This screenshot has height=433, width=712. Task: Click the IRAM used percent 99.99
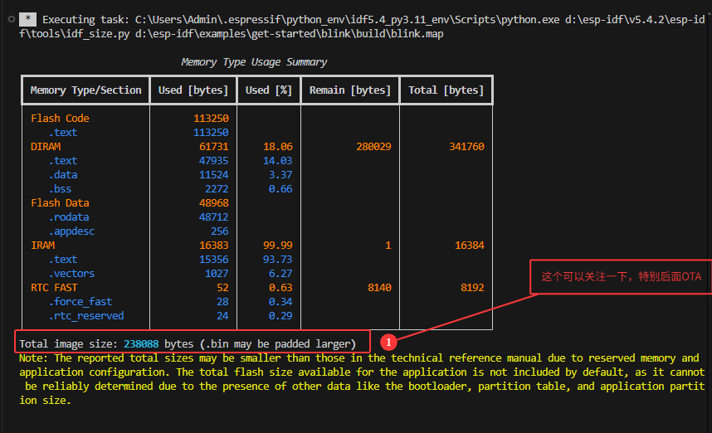278,245
